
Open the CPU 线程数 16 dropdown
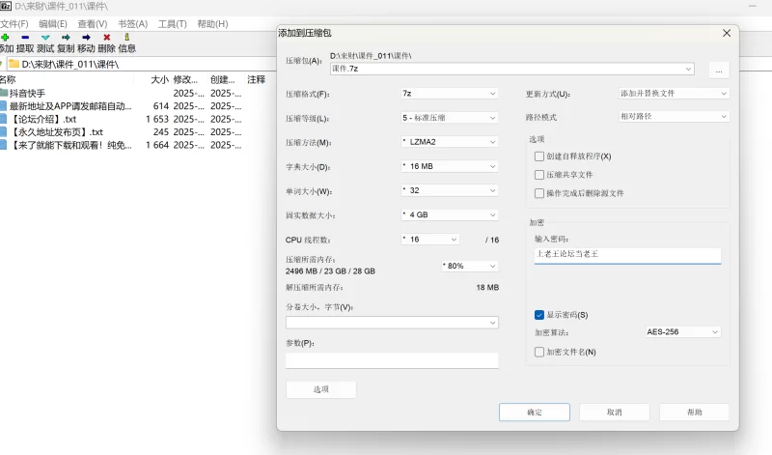coord(430,240)
